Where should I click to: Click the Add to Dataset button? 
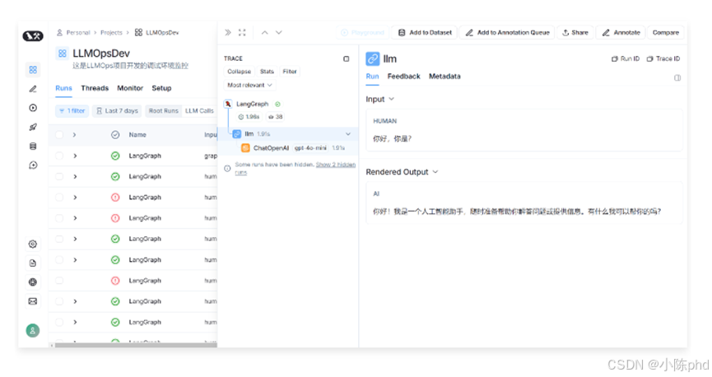[x=425, y=33]
